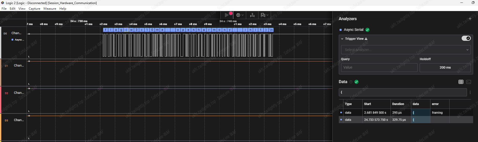
Task: Click the Trigger View warning icon
Action: click(x=366, y=39)
